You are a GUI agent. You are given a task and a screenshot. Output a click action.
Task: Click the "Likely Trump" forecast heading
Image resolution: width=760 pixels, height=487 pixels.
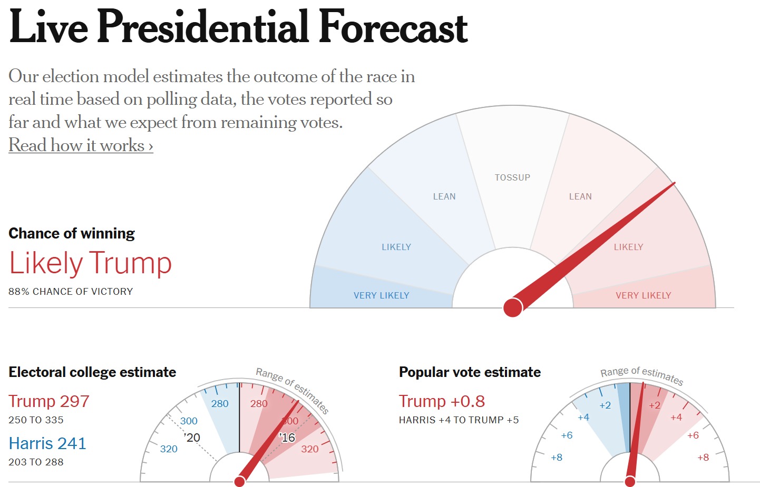pyautogui.click(x=91, y=263)
